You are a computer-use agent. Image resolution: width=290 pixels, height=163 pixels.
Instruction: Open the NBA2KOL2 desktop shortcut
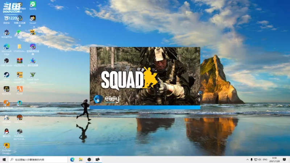(20, 119)
